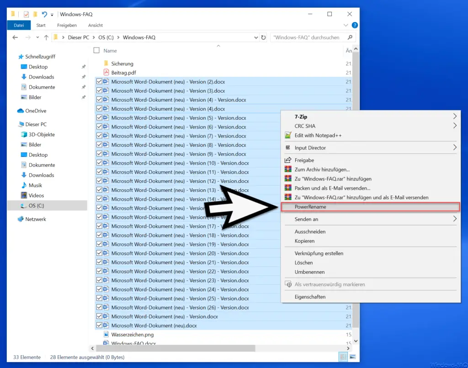
Task: Uncheck the checkbox for "Version (24) - Version.docx"
Action: 99,289
